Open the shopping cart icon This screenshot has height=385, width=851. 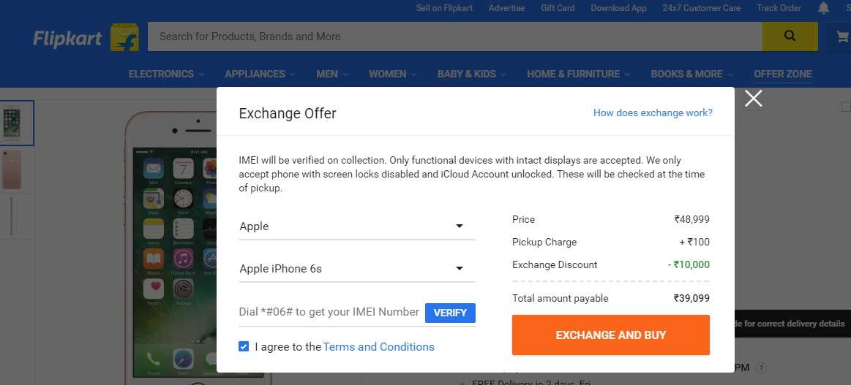(x=841, y=37)
